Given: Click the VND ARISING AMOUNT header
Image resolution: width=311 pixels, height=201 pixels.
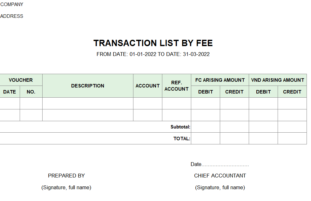Looking at the screenshot, I should [278, 80].
